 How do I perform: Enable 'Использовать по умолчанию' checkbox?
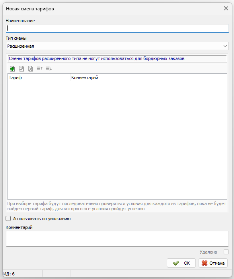pos(8,219)
